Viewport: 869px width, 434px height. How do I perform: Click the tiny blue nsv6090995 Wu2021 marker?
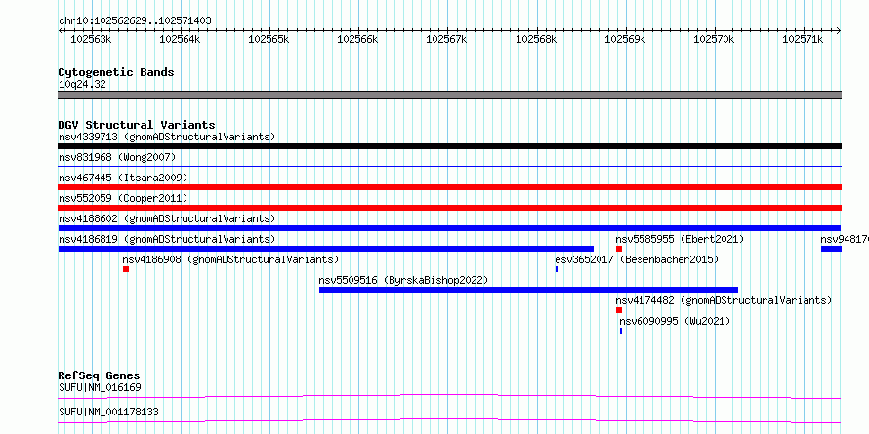pyautogui.click(x=621, y=331)
